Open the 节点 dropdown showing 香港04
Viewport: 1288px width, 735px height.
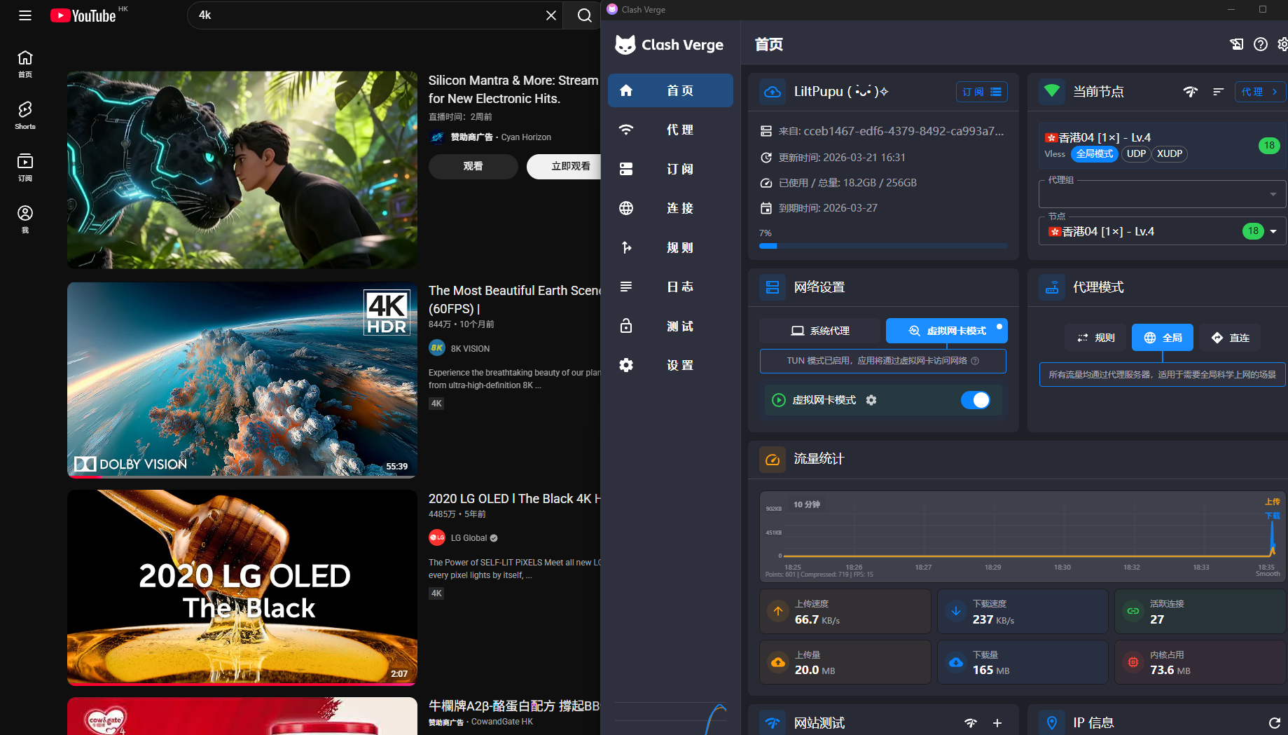[x=1273, y=231]
